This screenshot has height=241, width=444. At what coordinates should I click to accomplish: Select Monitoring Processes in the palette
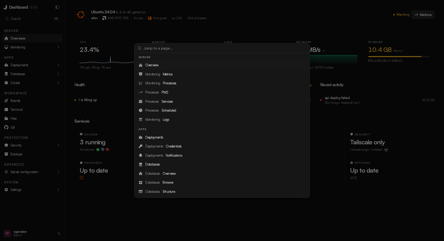tap(222, 83)
